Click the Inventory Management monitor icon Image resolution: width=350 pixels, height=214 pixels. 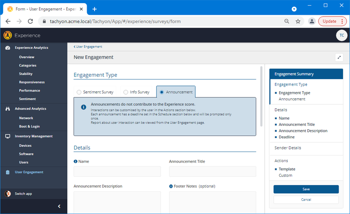pos(7,136)
